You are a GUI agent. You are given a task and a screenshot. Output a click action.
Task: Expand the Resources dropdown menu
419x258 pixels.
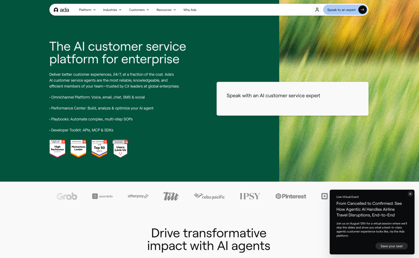166,10
